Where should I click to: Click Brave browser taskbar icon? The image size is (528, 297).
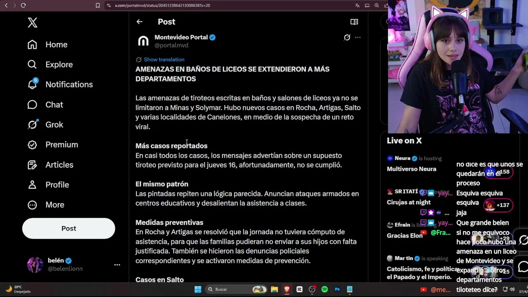pos(287,289)
